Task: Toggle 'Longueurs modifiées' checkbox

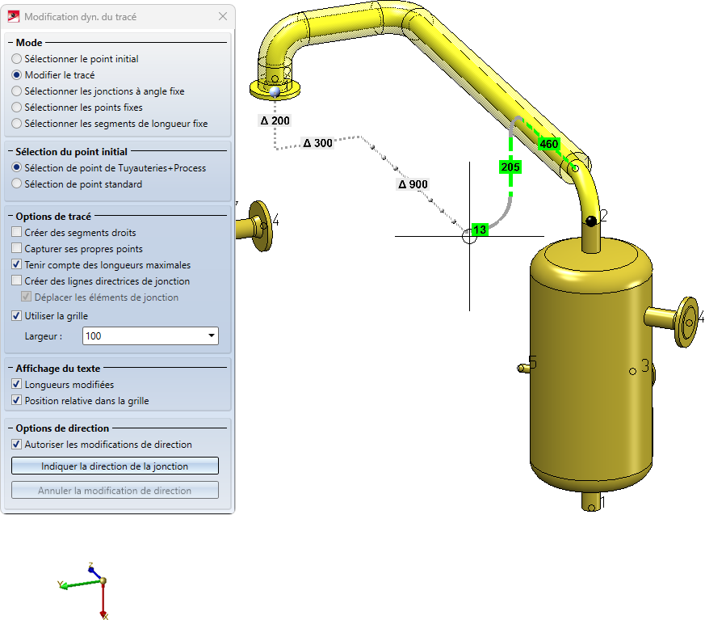Action: 17,384
